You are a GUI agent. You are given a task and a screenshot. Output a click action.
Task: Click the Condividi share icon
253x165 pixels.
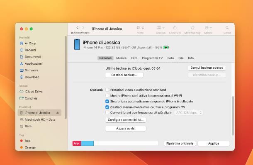point(175,28)
